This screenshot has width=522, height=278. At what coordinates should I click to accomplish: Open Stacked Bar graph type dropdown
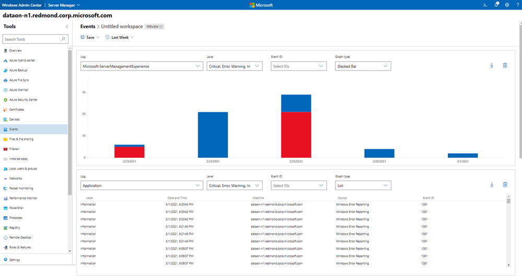[363, 66]
